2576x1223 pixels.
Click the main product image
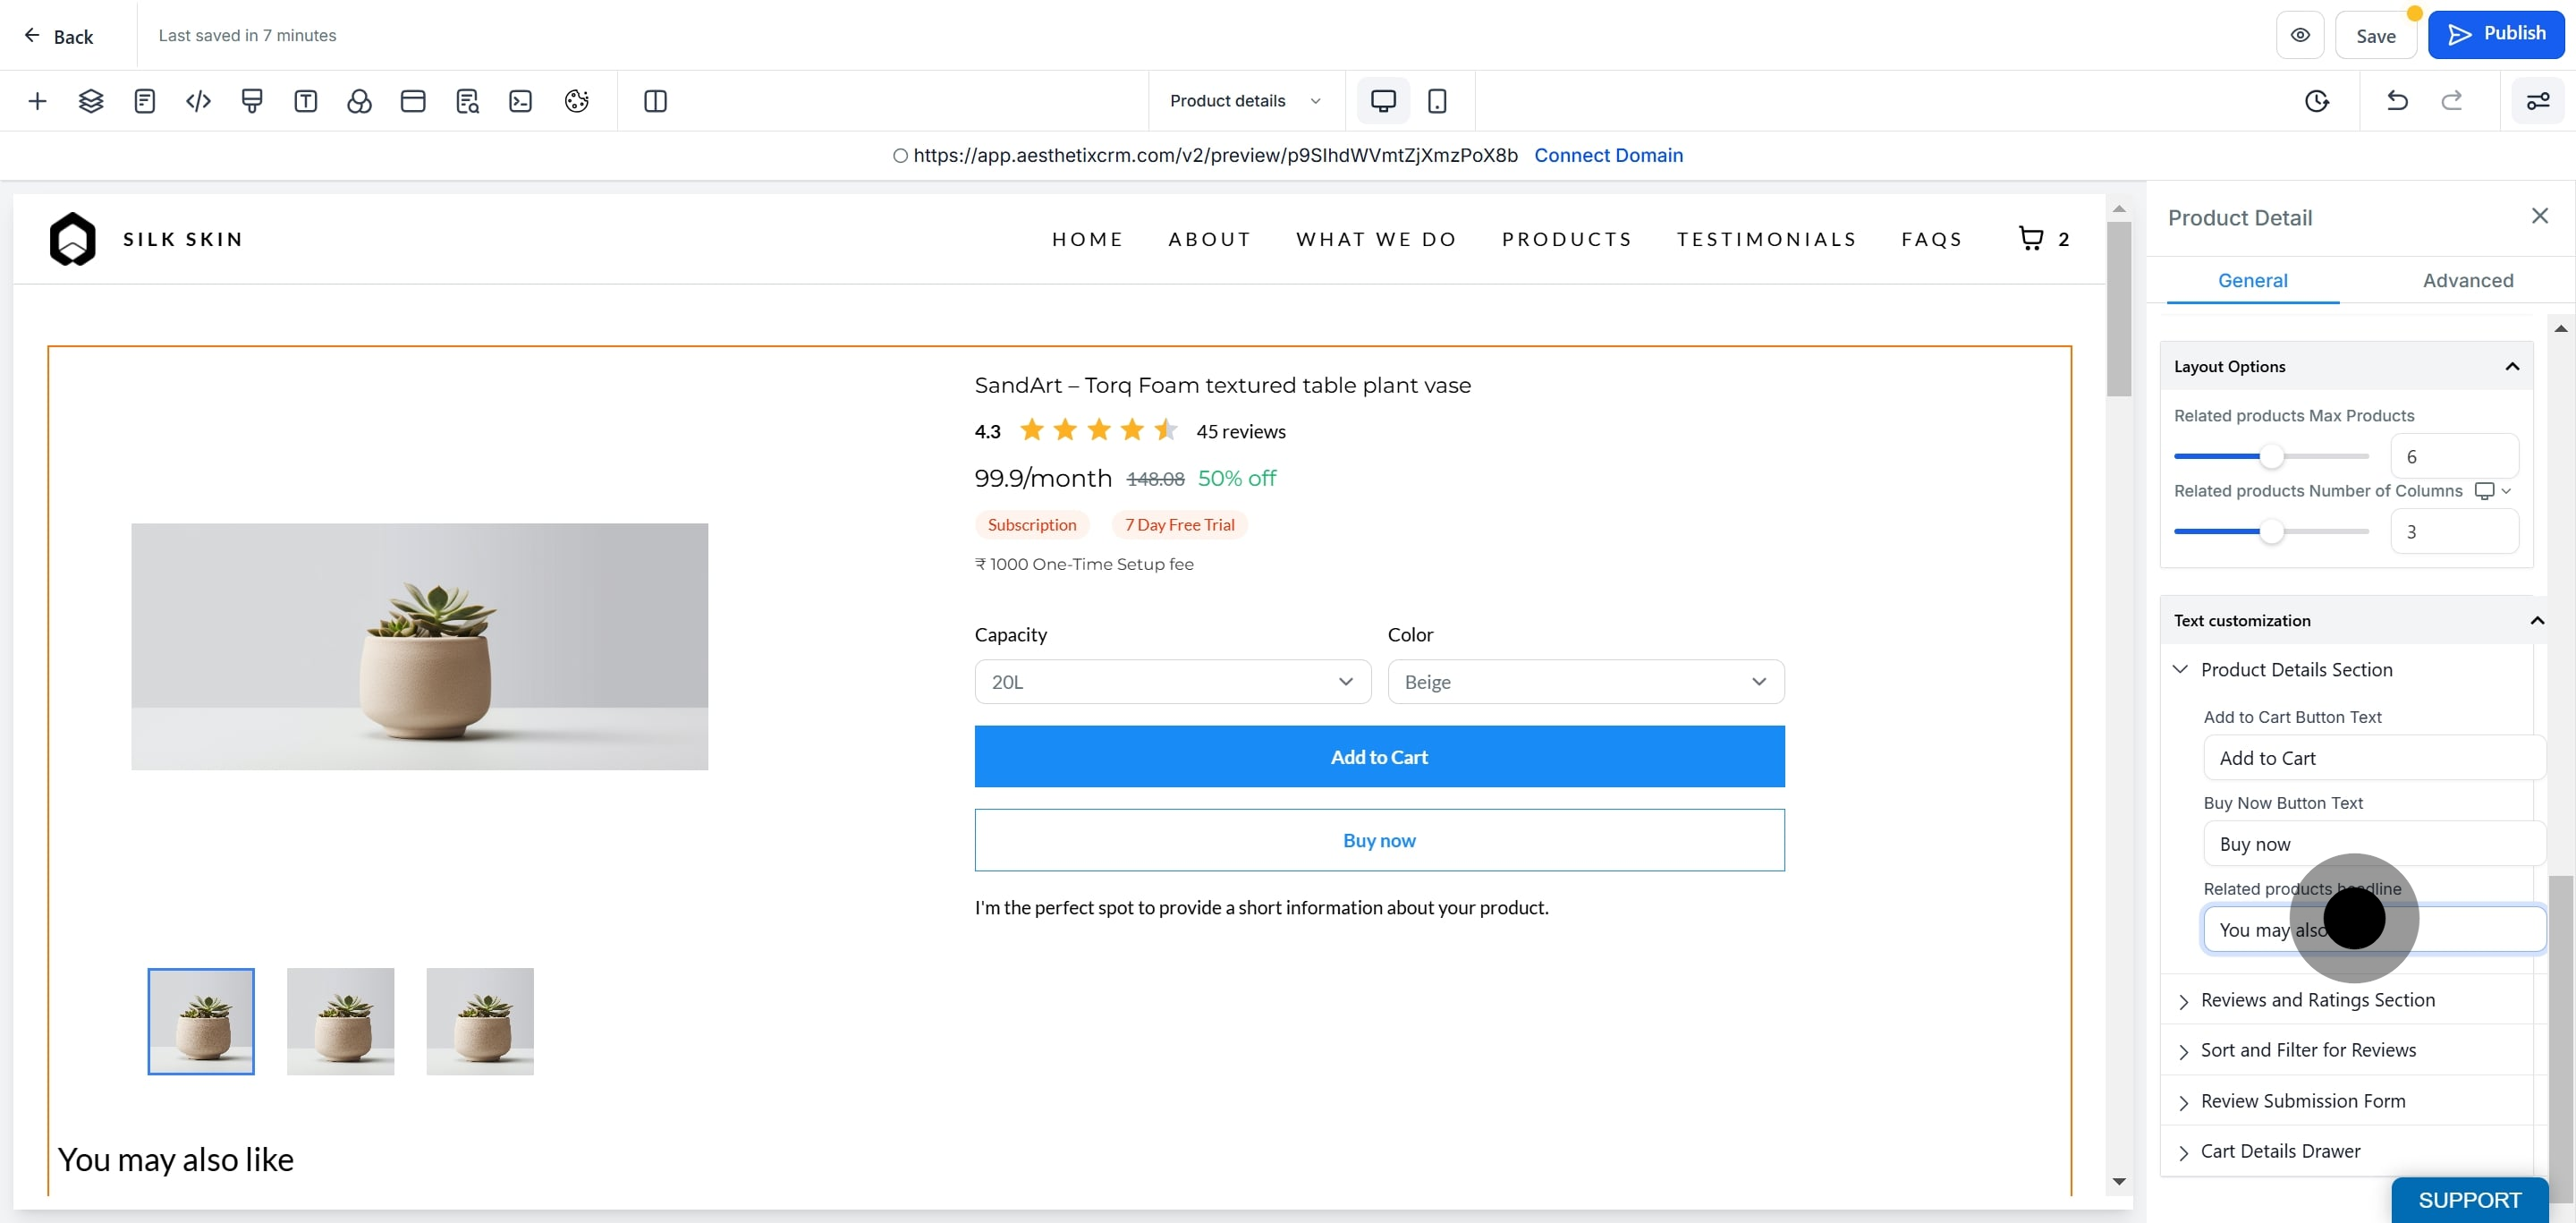coord(419,646)
